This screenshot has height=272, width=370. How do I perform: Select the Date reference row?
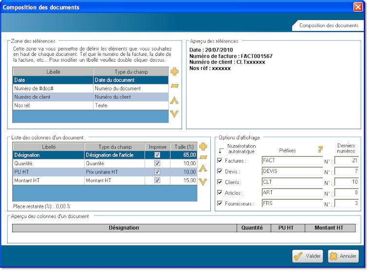point(91,80)
